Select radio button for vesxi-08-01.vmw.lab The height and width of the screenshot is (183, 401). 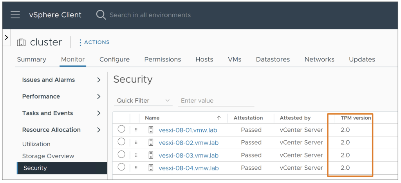121,129
